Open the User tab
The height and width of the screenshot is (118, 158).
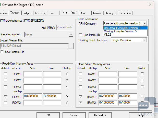point(53,13)
